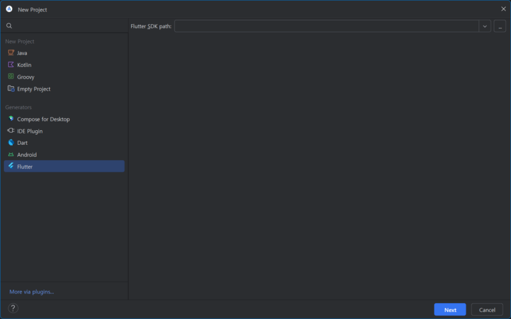Open help via the question mark icon
The width and height of the screenshot is (511, 319).
pos(13,308)
